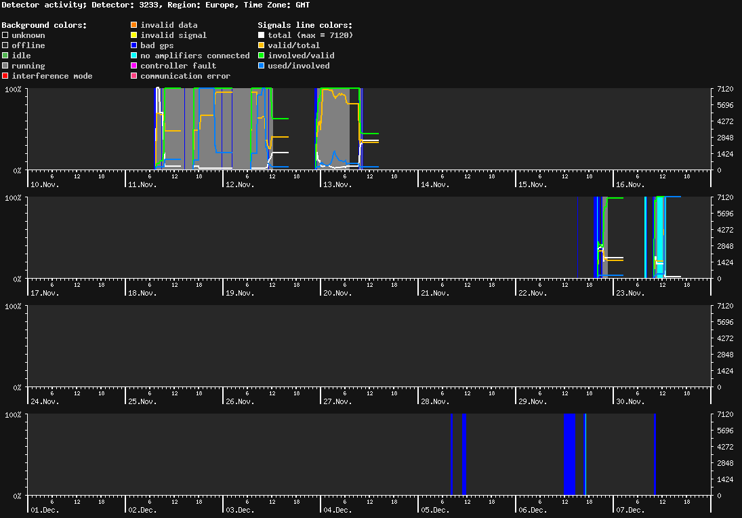Click the bad gps legend marker

134,45
